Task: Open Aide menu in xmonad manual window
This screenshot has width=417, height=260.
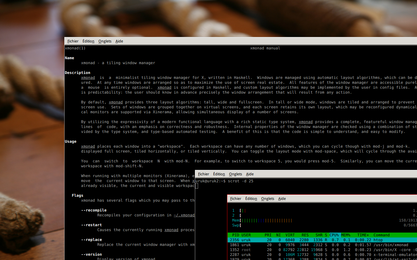Action: [x=119, y=41]
